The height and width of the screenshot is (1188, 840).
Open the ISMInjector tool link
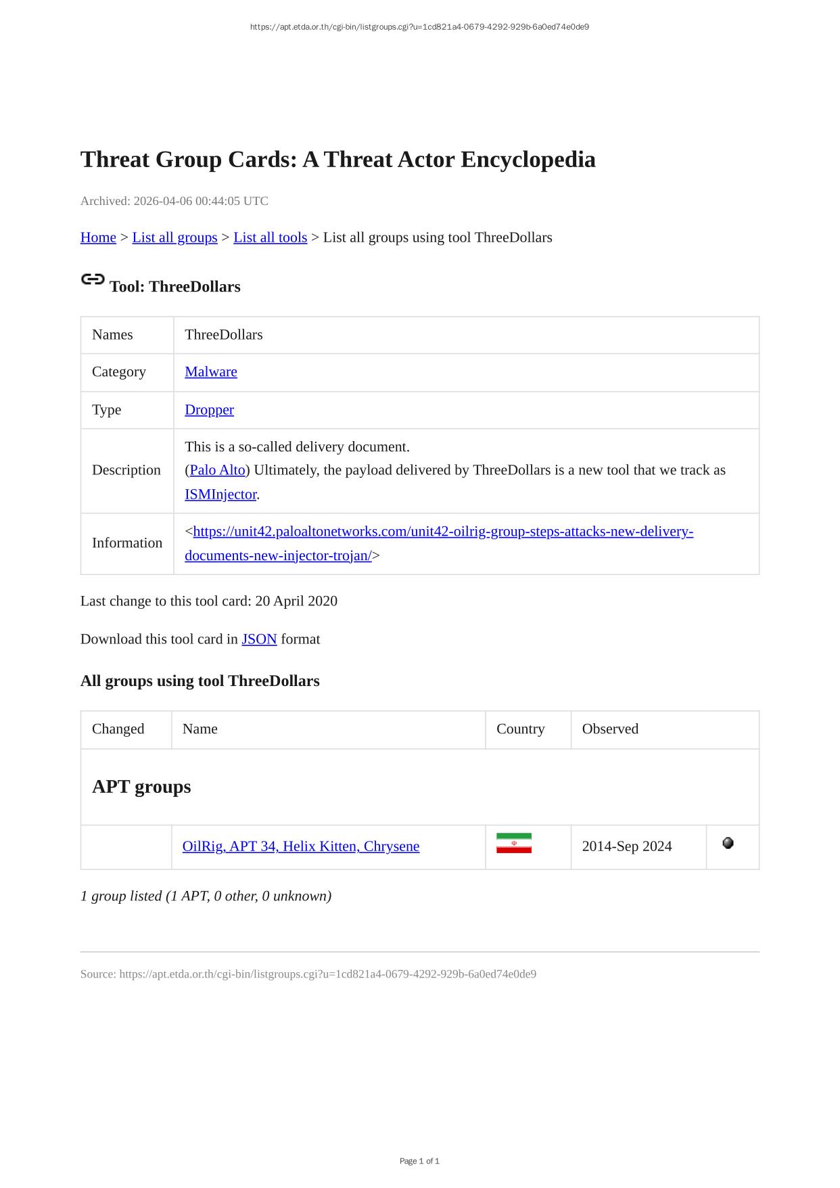[220, 494]
